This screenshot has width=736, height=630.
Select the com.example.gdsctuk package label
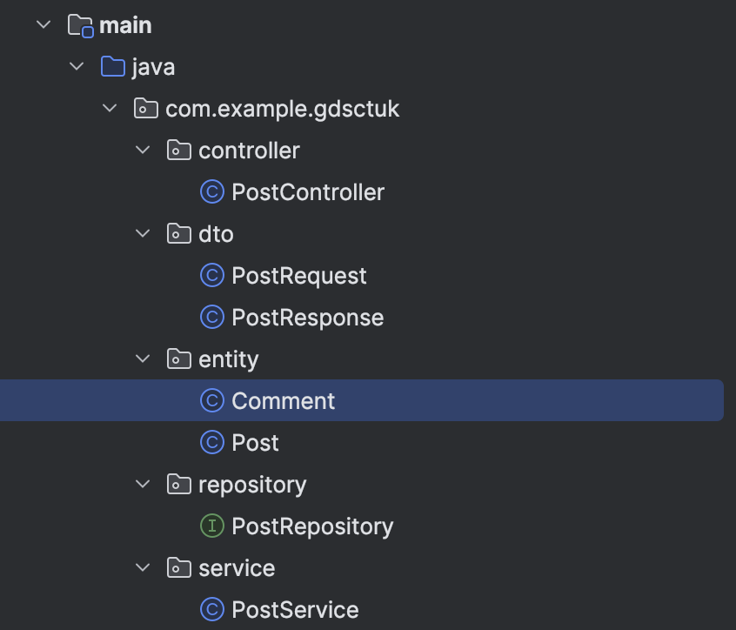[283, 109]
